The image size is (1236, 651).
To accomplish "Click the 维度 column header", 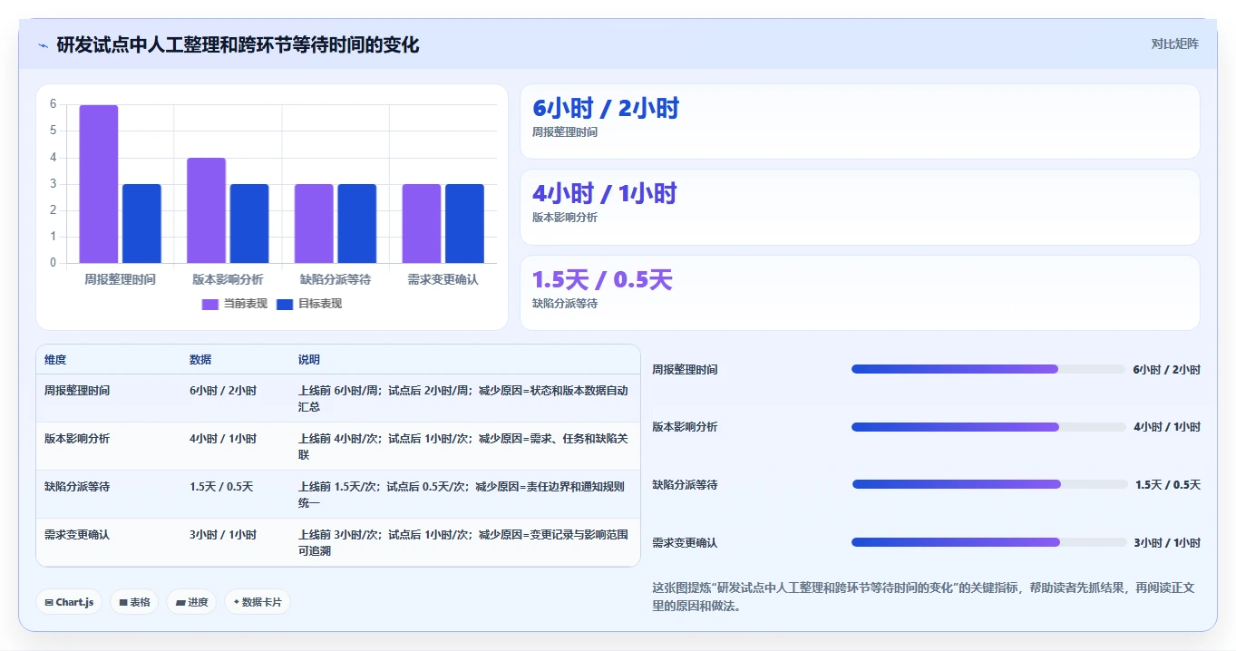I will (x=55, y=360).
